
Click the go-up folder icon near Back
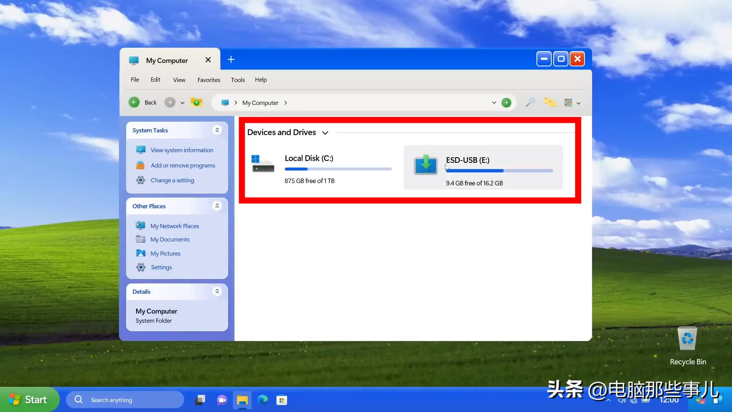[196, 102]
